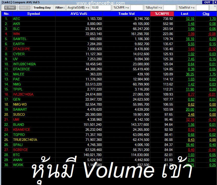Select the PAE symbol
This screenshot has width=217, height=185.
16,79
